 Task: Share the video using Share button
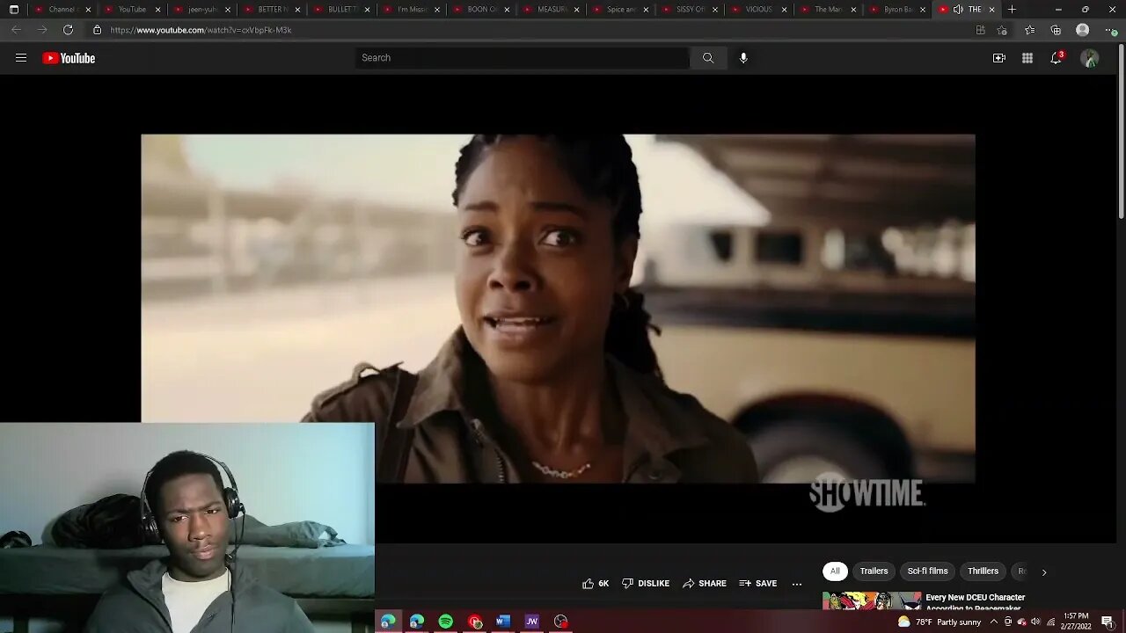click(705, 584)
